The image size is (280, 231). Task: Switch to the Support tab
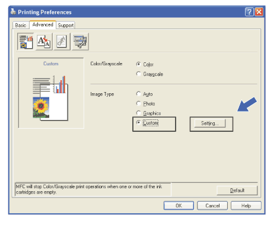66,26
